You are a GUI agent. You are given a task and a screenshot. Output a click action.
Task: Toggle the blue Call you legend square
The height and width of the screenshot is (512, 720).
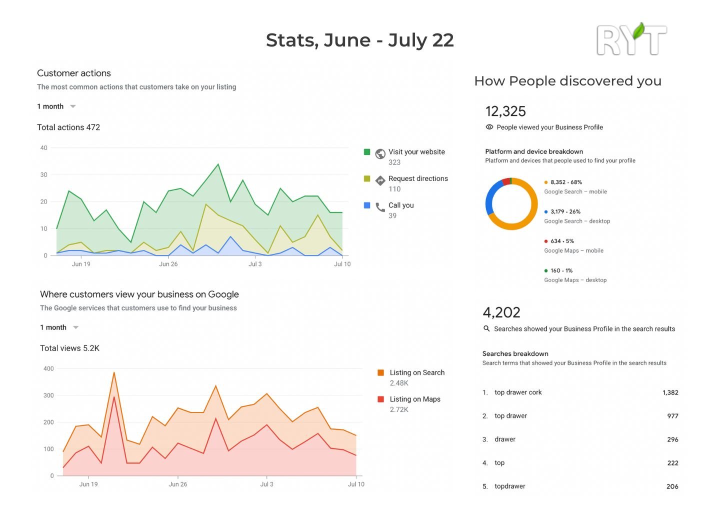pos(367,205)
